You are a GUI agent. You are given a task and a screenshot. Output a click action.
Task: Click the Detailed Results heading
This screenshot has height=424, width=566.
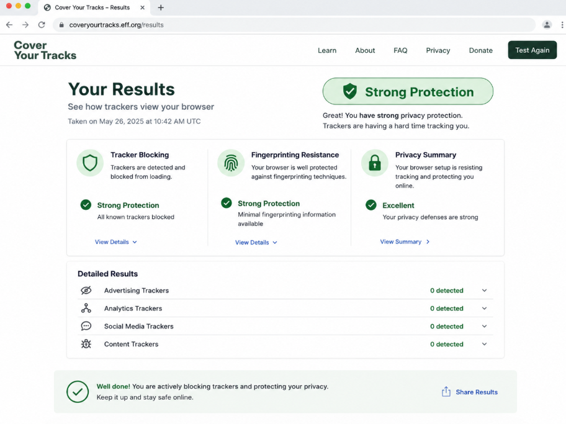coord(107,274)
